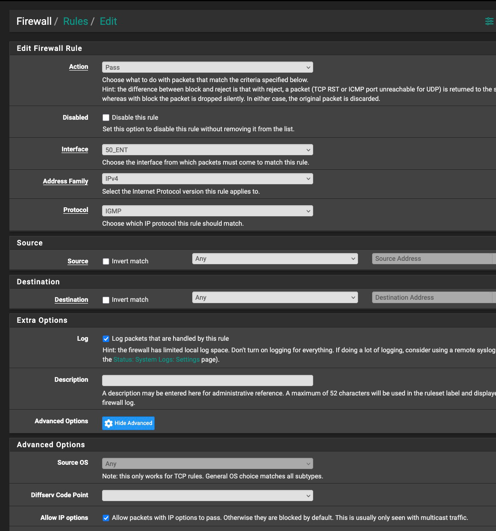
Task: Click the page settings sliders icon
Action: [489, 21]
